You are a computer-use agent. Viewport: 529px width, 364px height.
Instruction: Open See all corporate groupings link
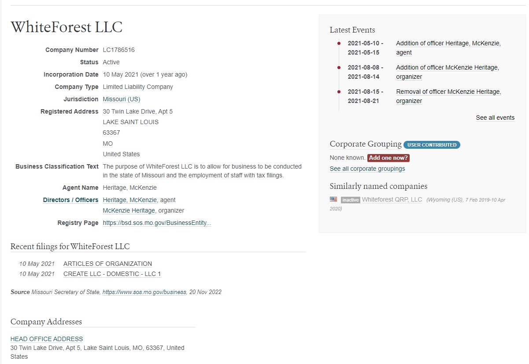click(x=367, y=169)
